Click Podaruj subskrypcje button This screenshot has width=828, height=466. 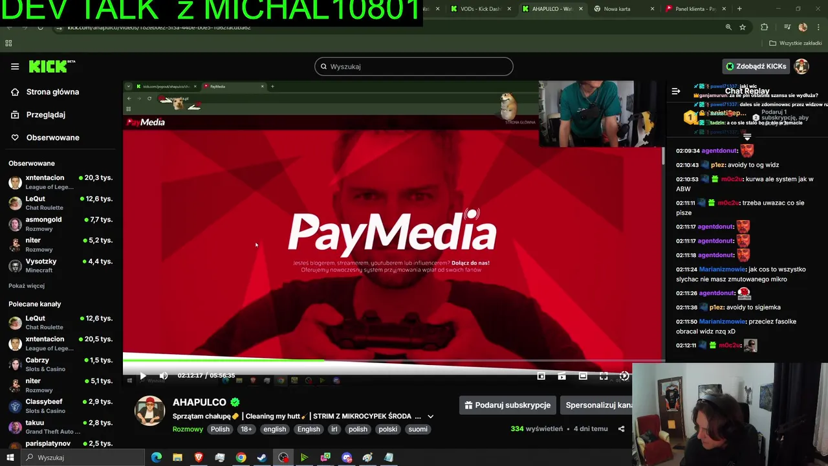pyautogui.click(x=508, y=405)
